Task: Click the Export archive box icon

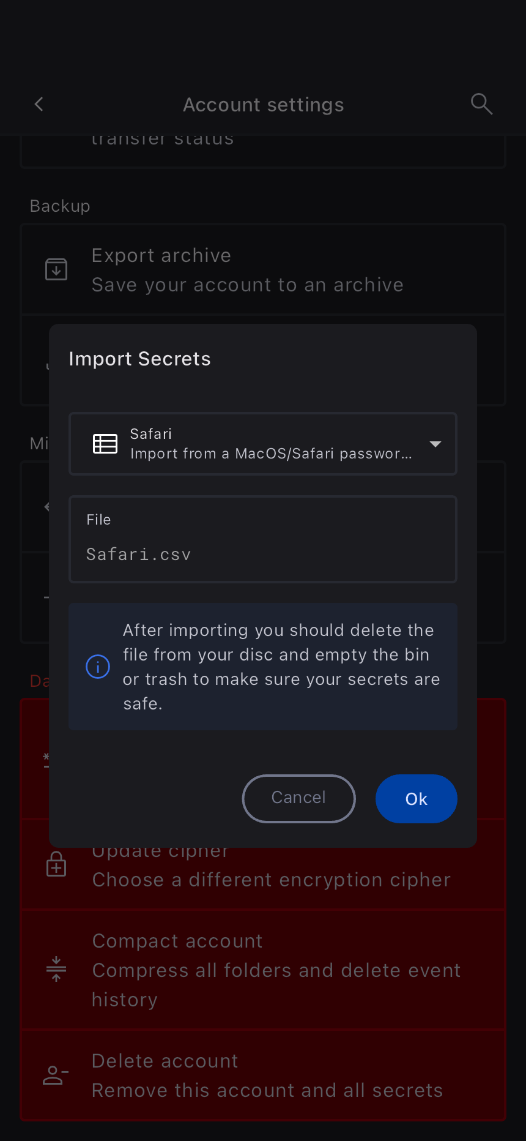Action: (x=56, y=269)
